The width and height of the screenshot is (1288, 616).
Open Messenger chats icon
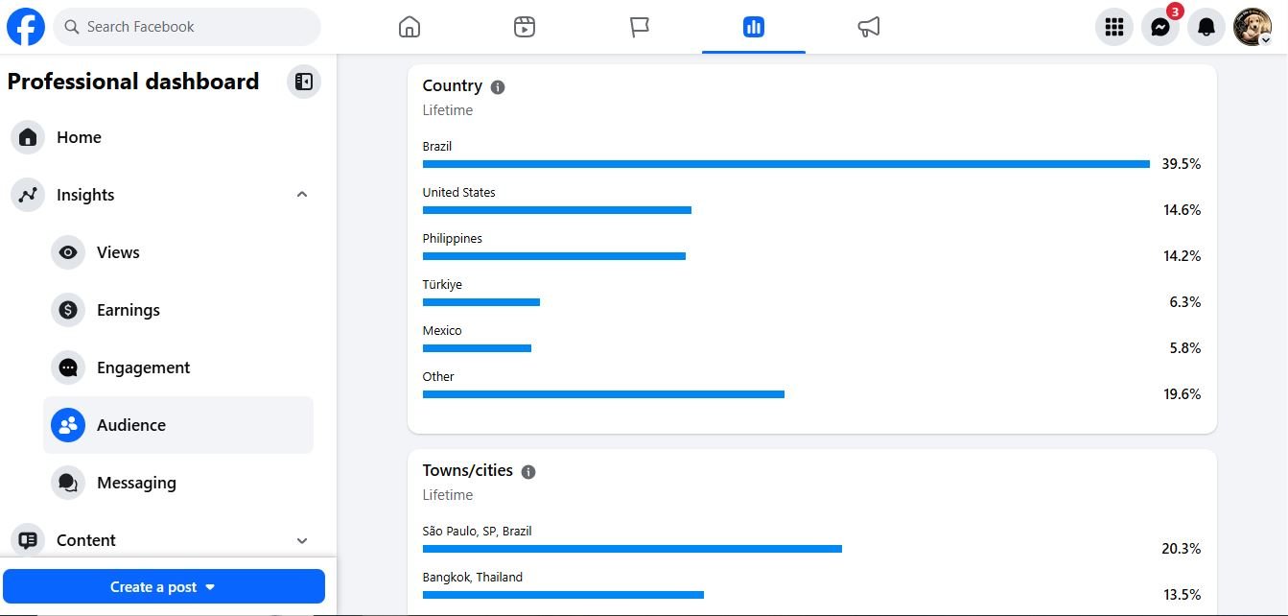[x=1160, y=27]
